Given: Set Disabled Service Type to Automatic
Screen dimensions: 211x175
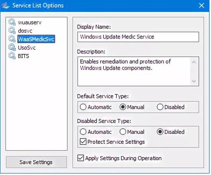Looking at the screenshot, I should pyautogui.click(x=83, y=132).
